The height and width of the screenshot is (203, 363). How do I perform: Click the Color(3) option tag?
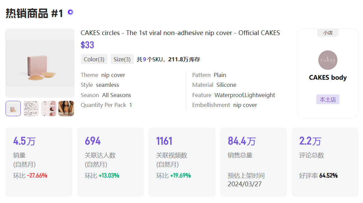(94, 59)
